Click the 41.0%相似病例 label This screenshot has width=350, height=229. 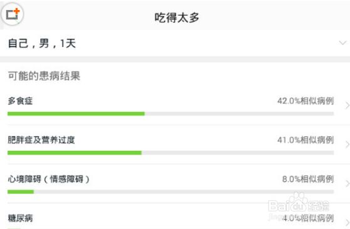305,140
